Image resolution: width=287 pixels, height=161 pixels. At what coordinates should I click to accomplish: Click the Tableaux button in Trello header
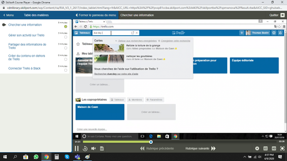[83, 33]
